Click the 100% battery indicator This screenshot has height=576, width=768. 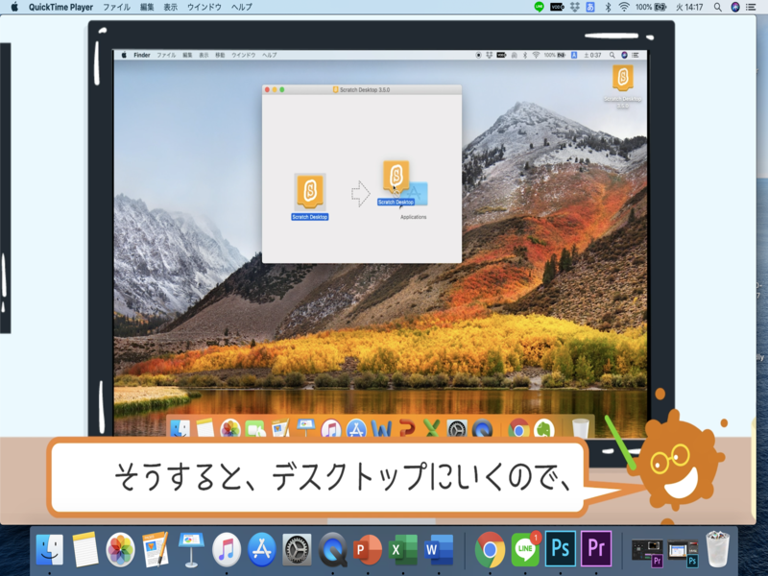651,7
